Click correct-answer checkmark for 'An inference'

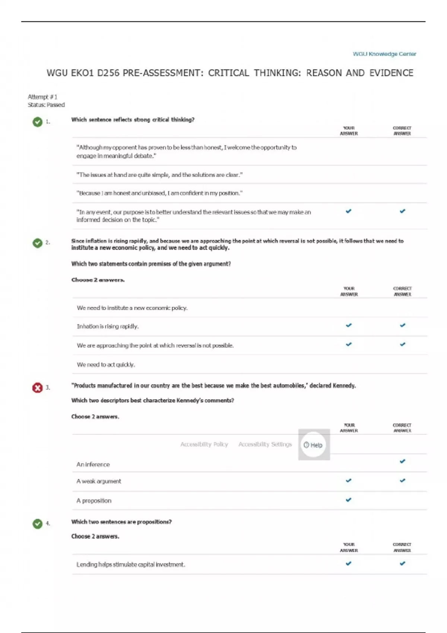(x=402, y=461)
